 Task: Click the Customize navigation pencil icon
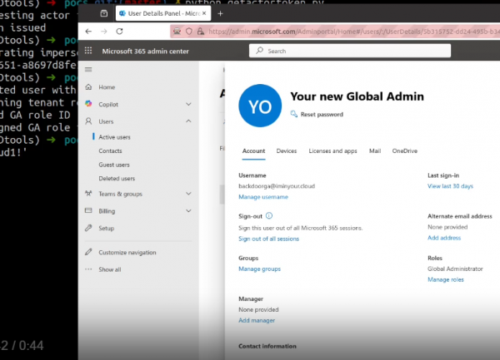coord(89,252)
